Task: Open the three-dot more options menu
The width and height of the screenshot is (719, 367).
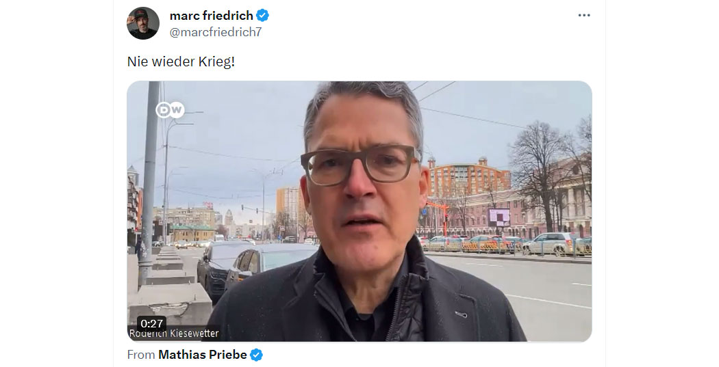Action: (583, 15)
